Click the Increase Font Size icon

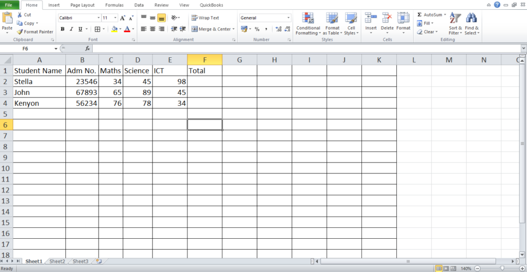(x=123, y=18)
